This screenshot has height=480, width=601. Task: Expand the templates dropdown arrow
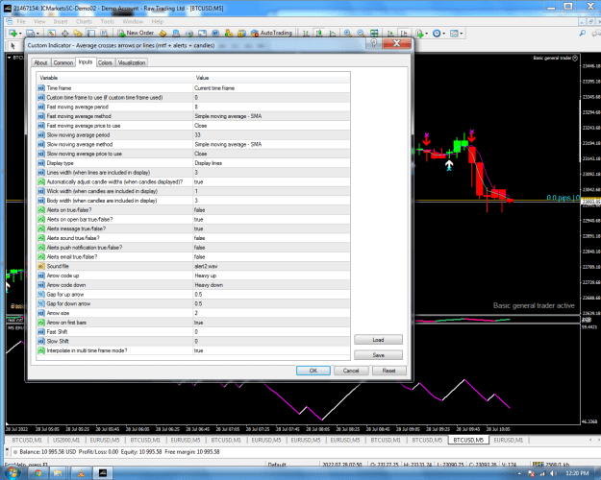462,34
